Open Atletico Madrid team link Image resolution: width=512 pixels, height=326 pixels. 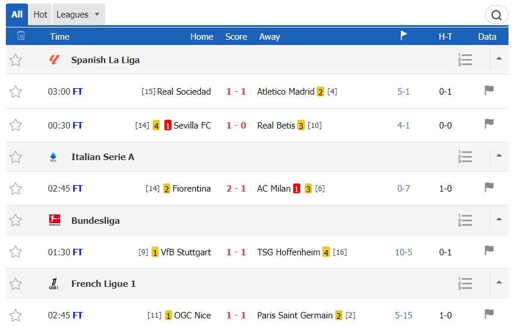(286, 92)
